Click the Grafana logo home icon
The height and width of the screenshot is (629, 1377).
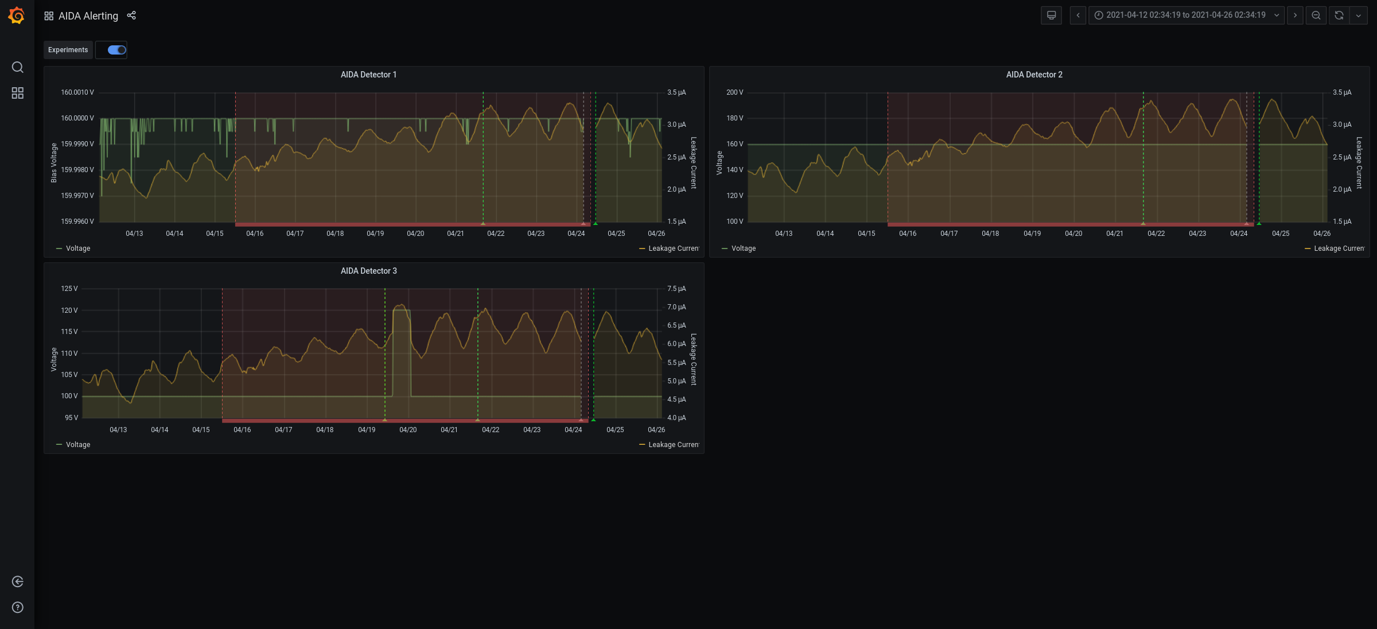pos(17,15)
